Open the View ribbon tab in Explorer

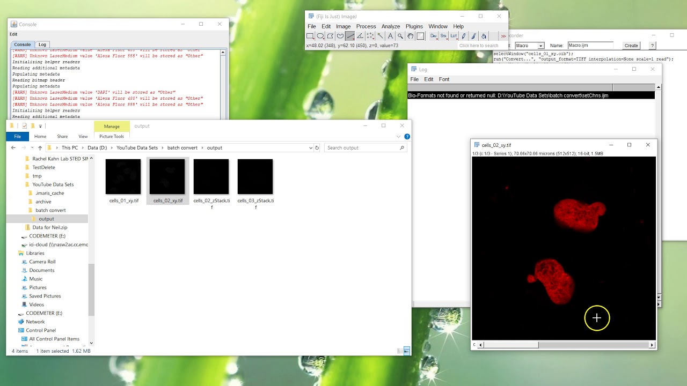pos(83,136)
